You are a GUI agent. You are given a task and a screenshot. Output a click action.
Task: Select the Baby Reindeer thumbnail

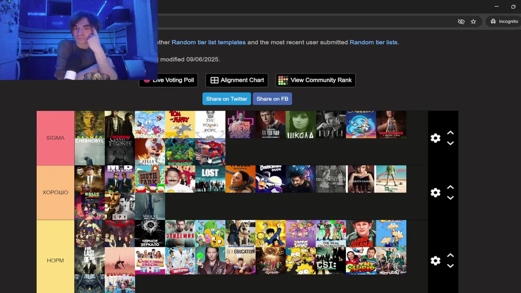[x=391, y=125]
